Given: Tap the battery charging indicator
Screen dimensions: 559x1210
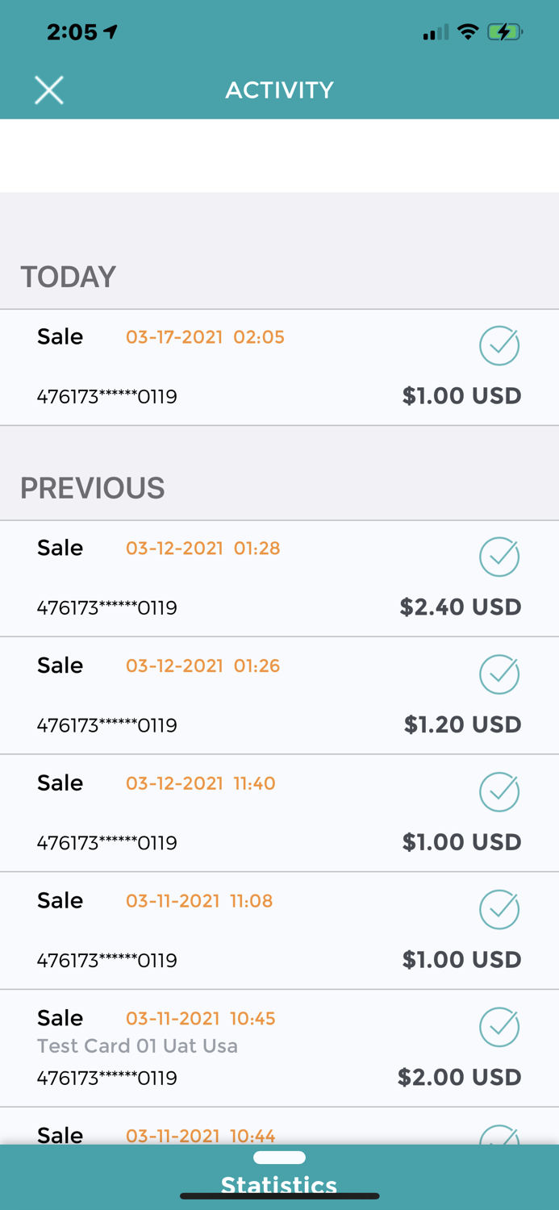Looking at the screenshot, I should click(502, 32).
